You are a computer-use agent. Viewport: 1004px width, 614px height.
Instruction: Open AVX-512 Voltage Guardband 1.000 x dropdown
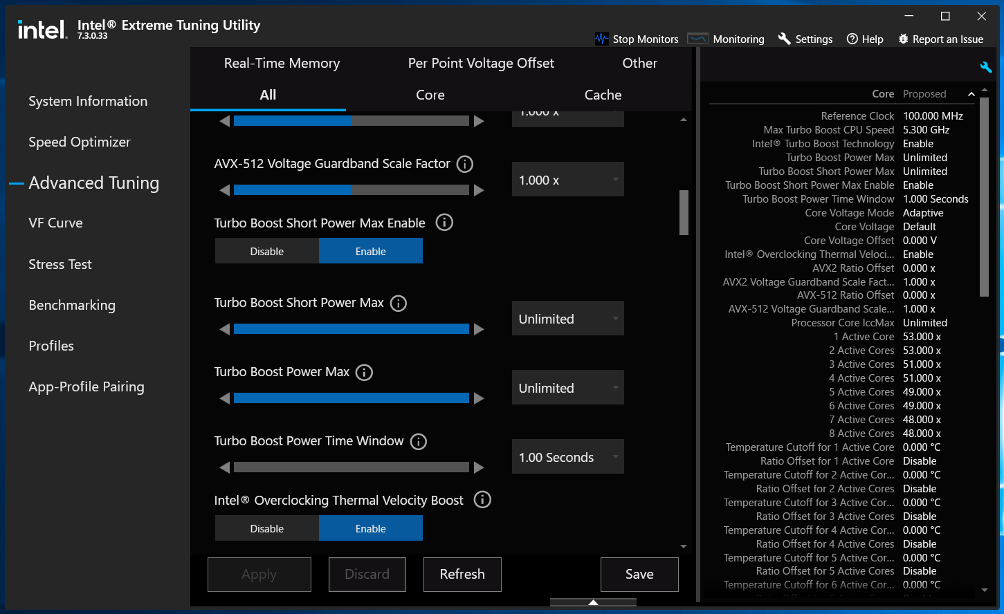[568, 180]
